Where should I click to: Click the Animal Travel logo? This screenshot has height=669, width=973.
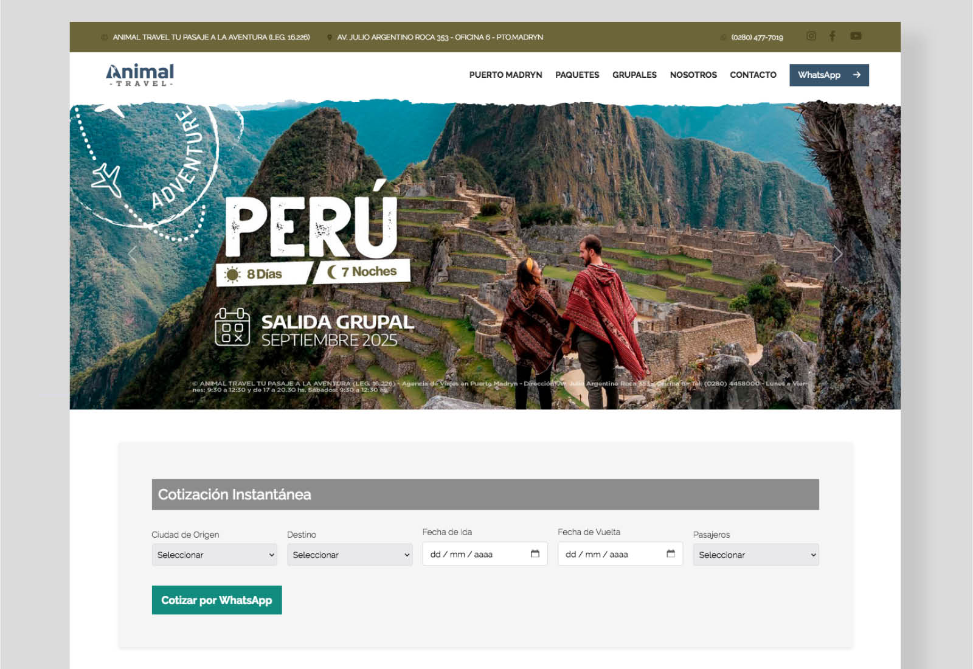pos(140,75)
